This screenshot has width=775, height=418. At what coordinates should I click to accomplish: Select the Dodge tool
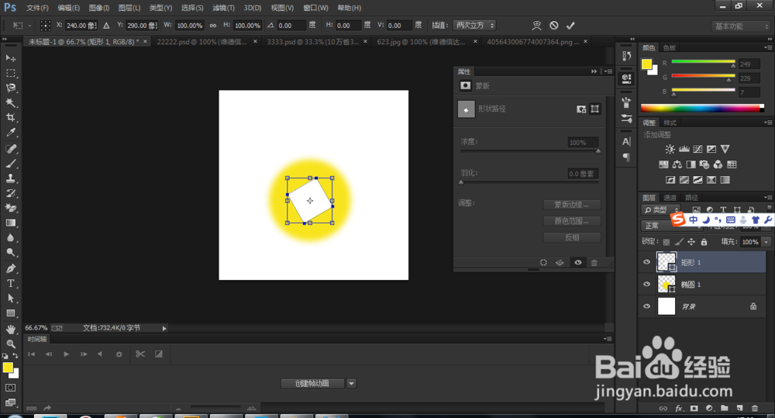10,252
